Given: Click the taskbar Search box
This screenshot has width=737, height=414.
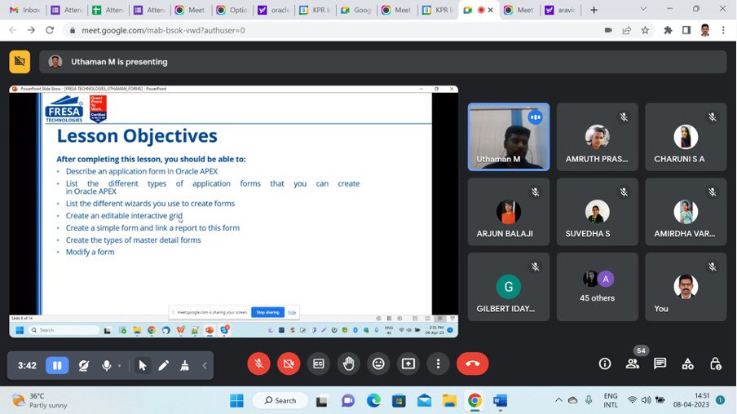Looking at the screenshot, I should click(x=280, y=400).
